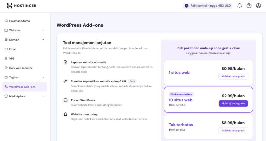Expand the Marketplace menu arrow

coord(43,96)
